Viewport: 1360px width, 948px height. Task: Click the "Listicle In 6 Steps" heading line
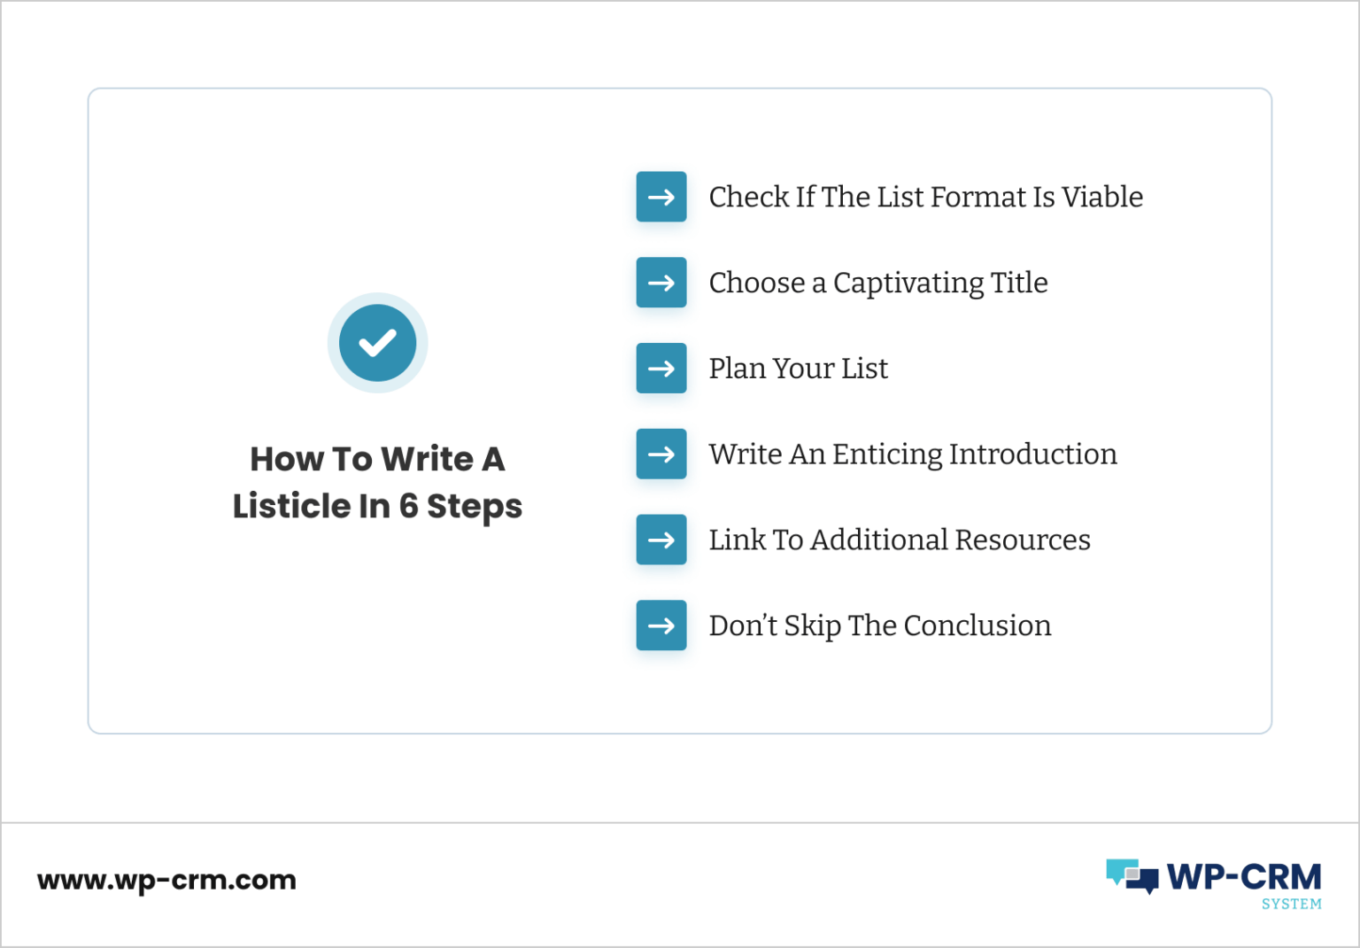(378, 507)
